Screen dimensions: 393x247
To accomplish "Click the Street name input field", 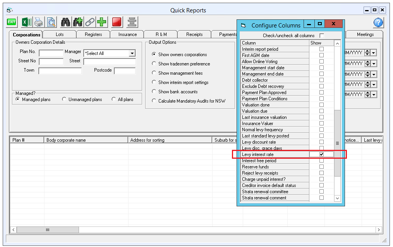I will point(110,62).
